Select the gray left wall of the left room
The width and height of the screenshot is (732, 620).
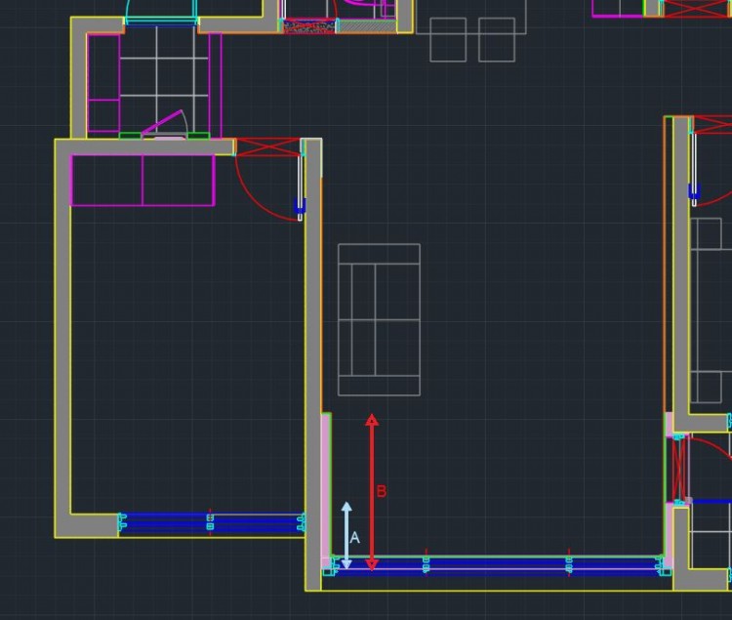coord(63,332)
